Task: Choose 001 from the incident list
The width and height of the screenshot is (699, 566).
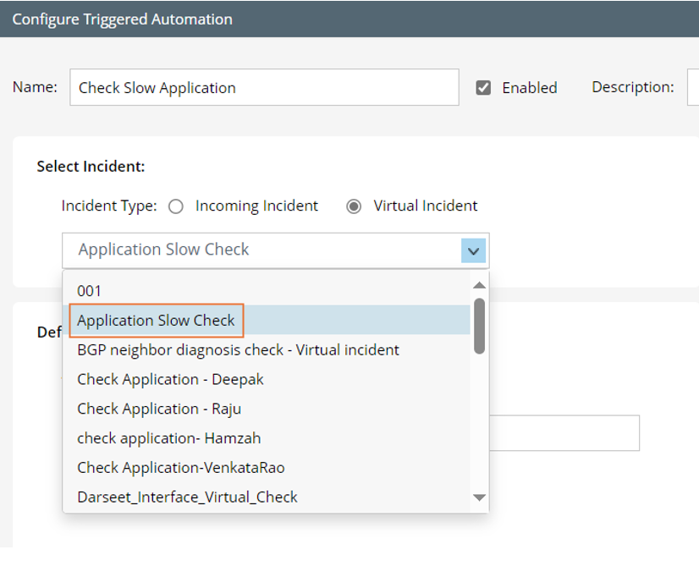Action: (89, 291)
